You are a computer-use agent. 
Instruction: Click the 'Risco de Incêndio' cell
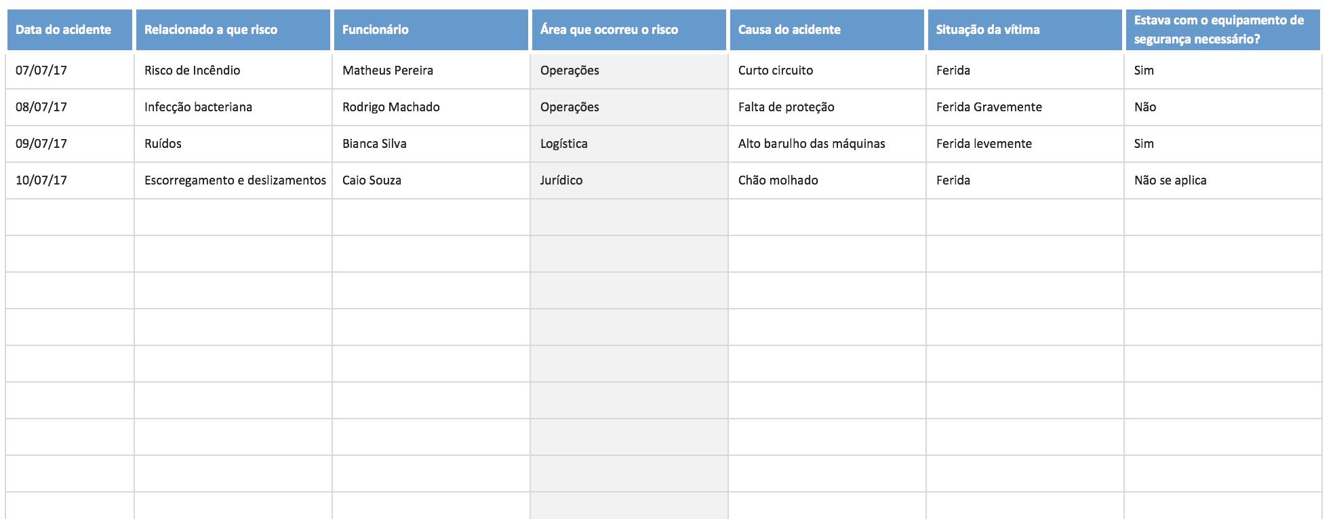coord(233,71)
